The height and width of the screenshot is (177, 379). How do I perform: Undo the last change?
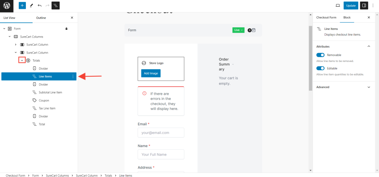40,6
